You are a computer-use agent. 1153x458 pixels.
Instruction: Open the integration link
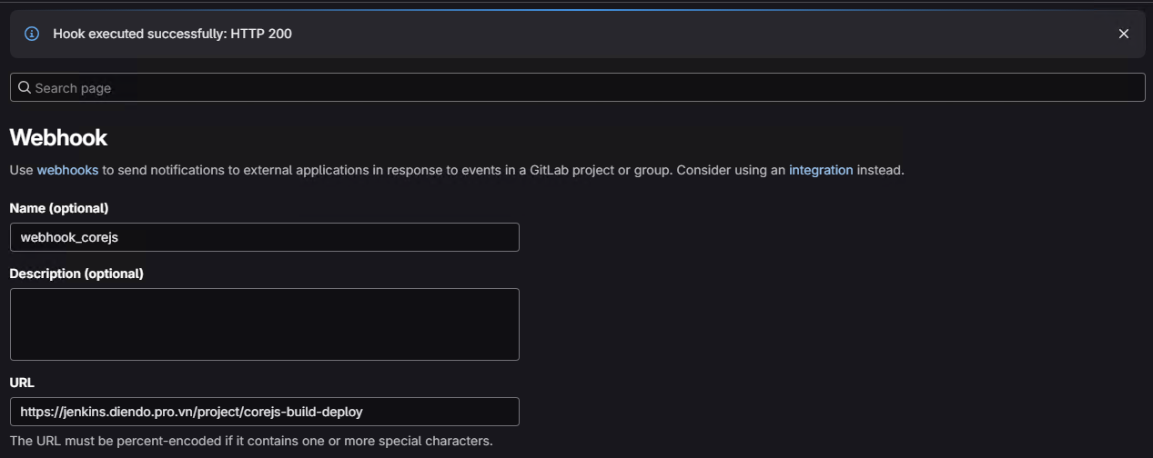820,170
